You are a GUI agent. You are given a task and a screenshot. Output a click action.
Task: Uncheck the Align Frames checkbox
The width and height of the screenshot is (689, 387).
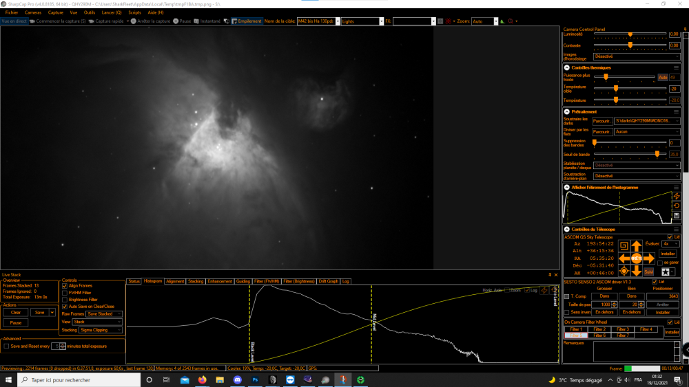pyautogui.click(x=65, y=286)
